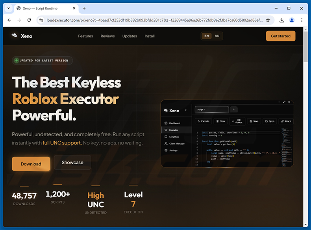Click Attach button in preview
The image size is (311, 230).
286,121
